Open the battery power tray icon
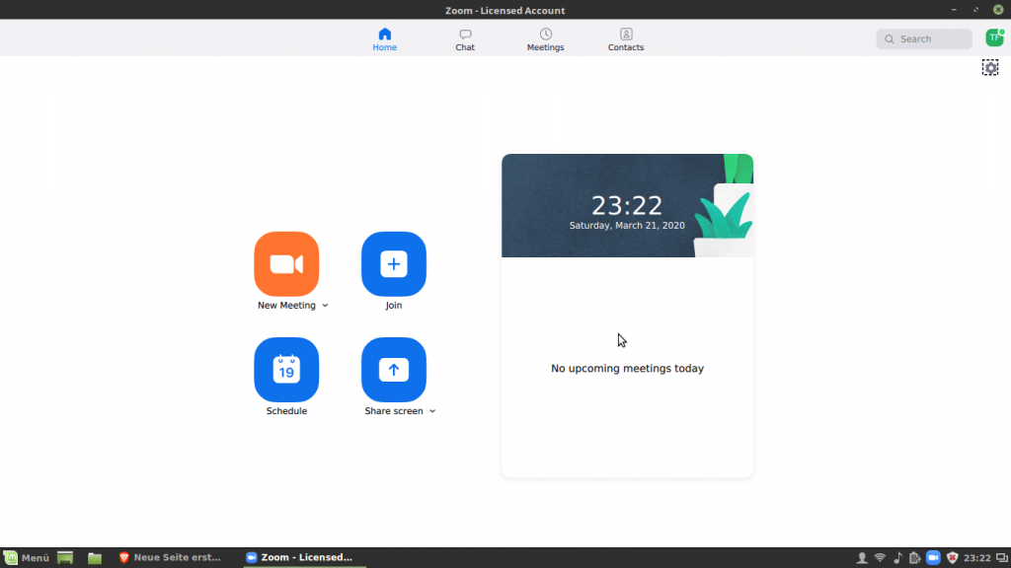Image resolution: width=1011 pixels, height=568 pixels. coord(915,558)
